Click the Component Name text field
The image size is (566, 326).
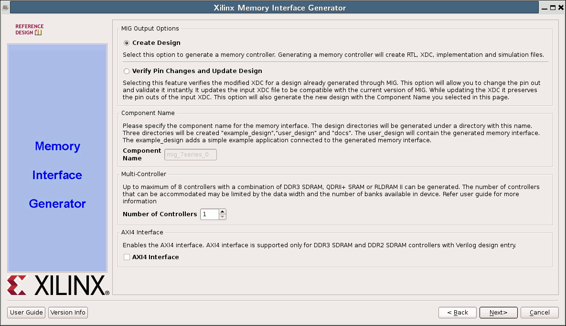(191, 155)
